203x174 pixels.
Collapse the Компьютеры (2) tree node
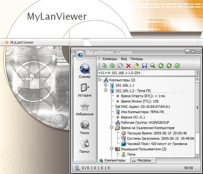100,80
